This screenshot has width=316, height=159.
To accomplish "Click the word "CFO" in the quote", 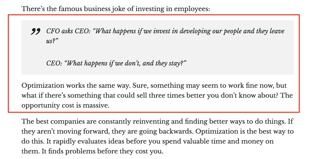I will pos(53,31).
